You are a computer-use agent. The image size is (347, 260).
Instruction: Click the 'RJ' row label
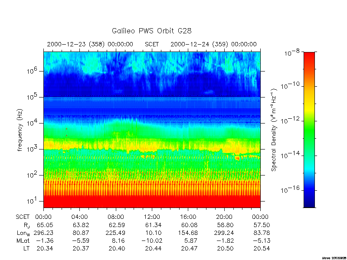[27, 225]
